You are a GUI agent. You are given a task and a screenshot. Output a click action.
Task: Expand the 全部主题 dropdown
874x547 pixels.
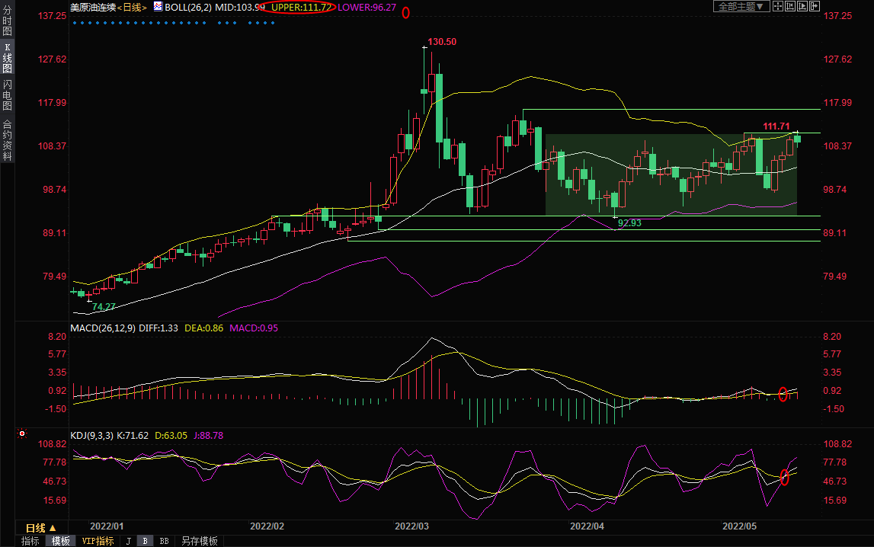[x=741, y=7]
